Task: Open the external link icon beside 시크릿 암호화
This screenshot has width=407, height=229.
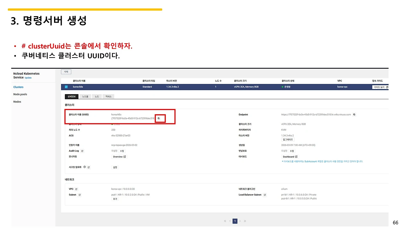Action: [89, 167]
